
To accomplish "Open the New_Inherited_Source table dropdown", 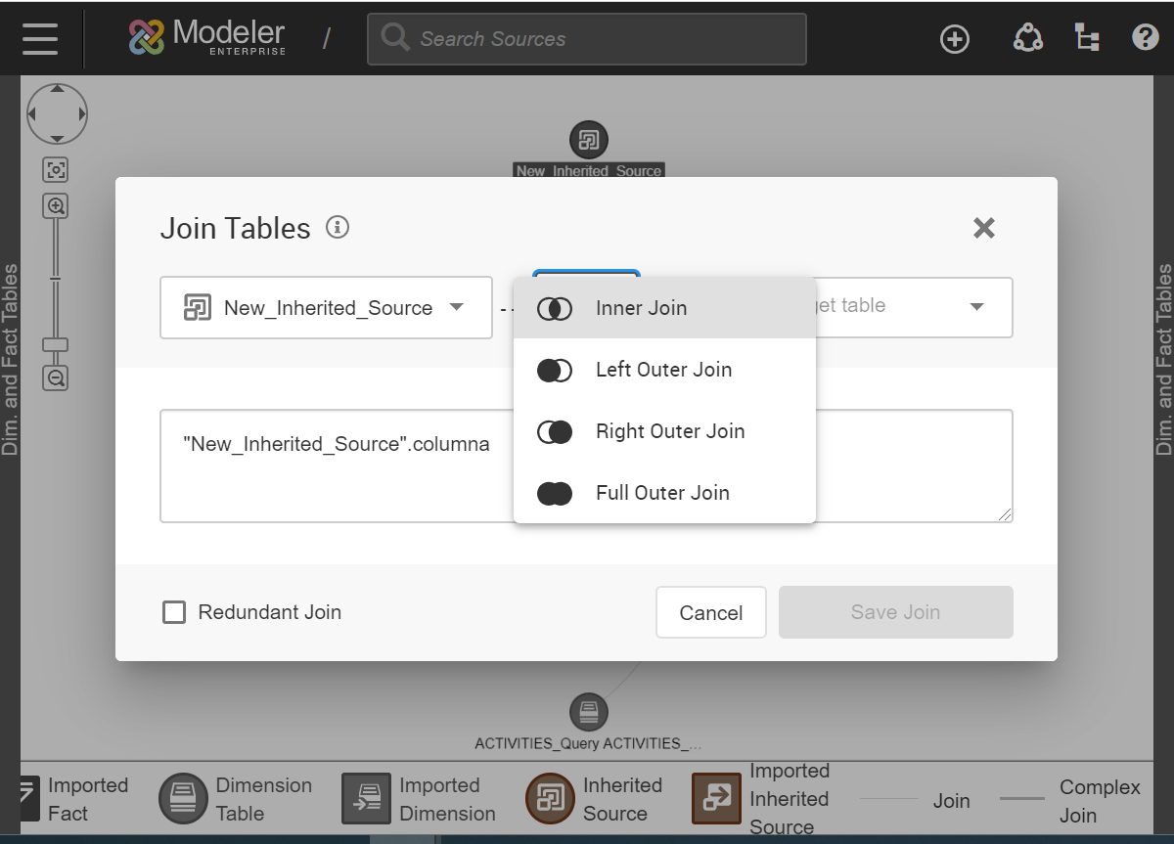I will (326, 308).
